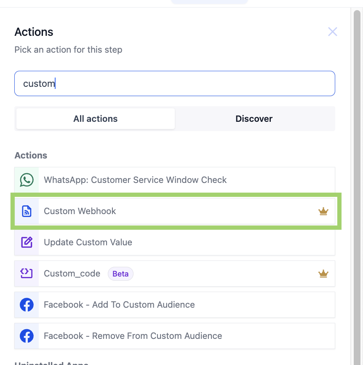Select the Custom_code action
This screenshot has width=363, height=365.
click(72, 274)
